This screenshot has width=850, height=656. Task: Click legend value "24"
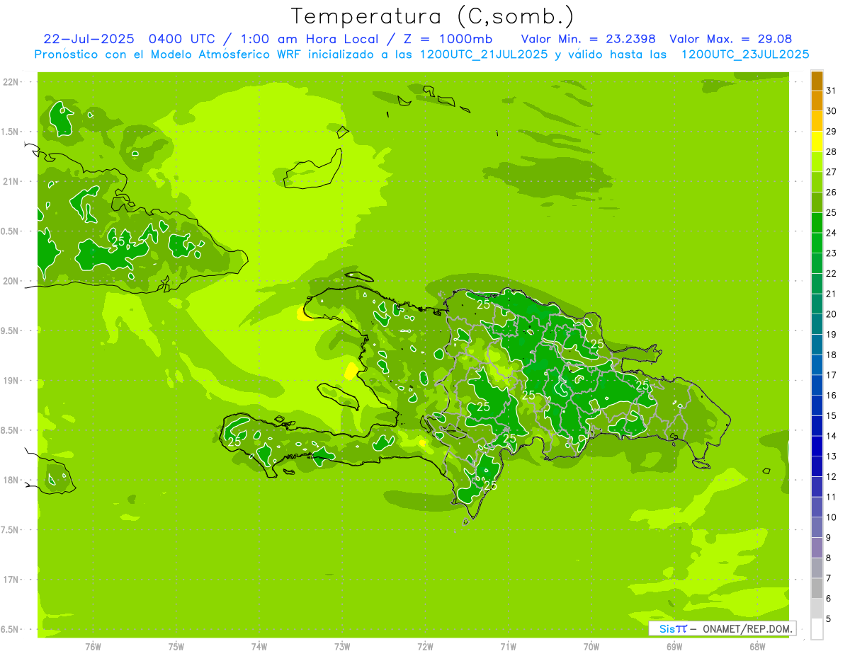[832, 234]
